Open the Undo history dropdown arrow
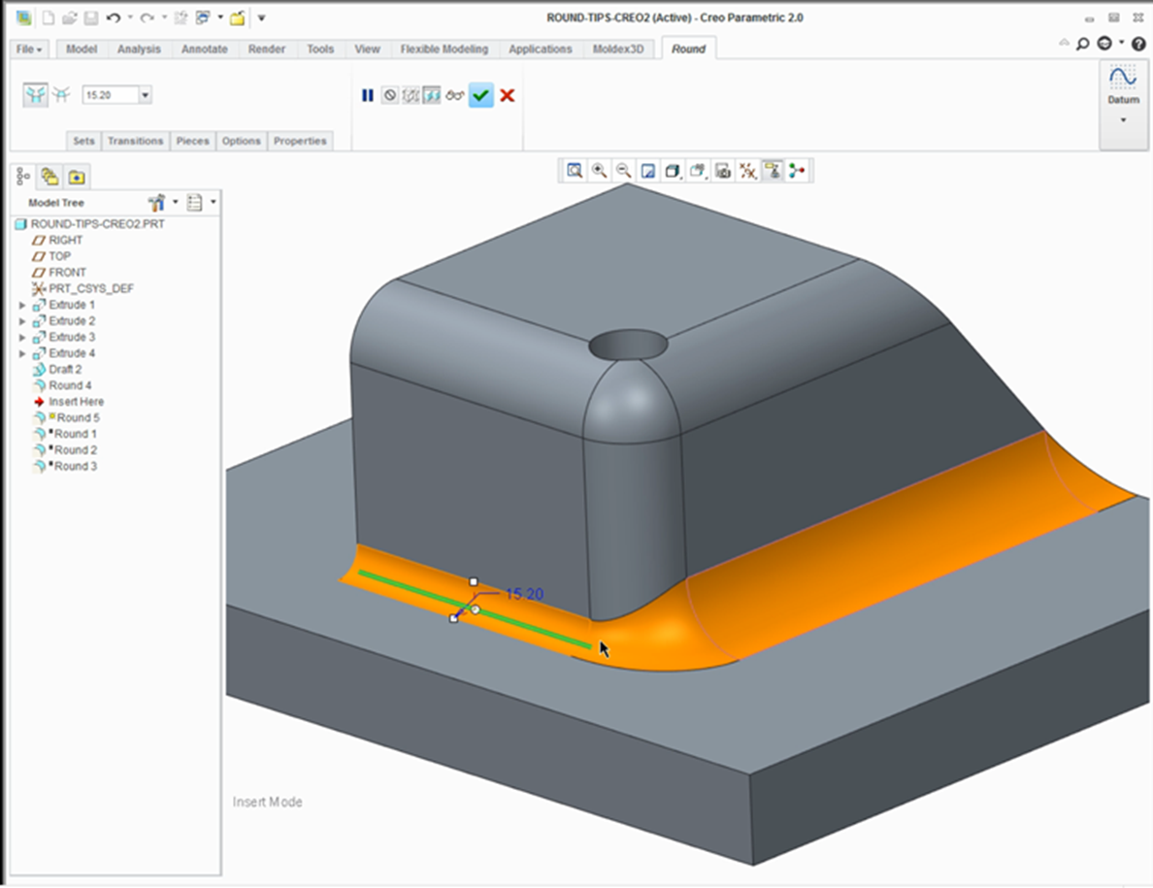 pos(130,17)
